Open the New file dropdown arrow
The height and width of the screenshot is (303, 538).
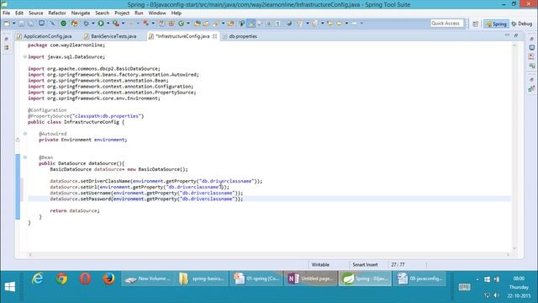13,24
